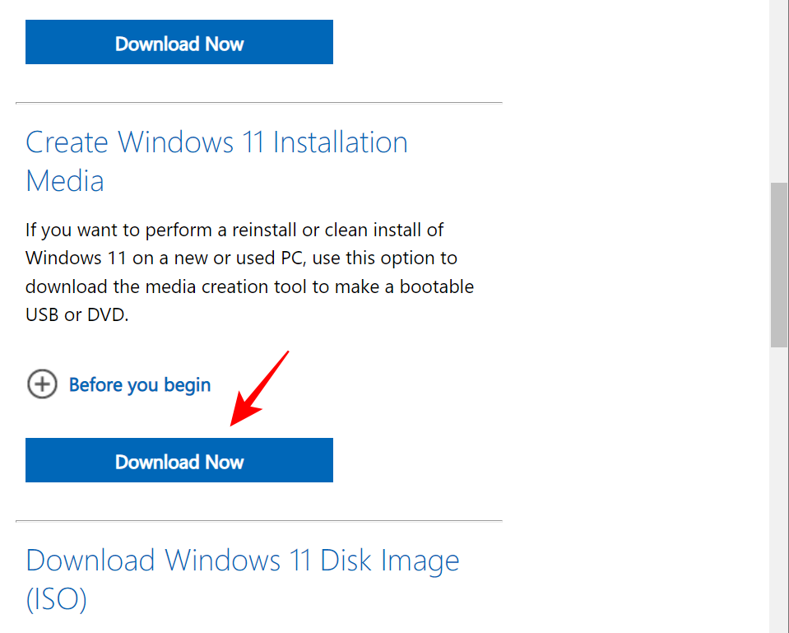Click the expand icon beside Before you begin
The height and width of the screenshot is (633, 789).
point(42,384)
